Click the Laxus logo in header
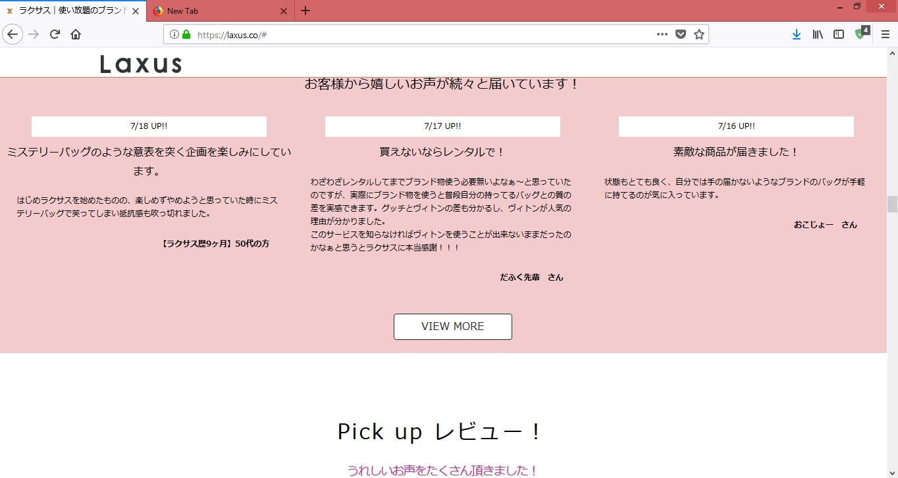898x478 pixels. tap(141, 64)
